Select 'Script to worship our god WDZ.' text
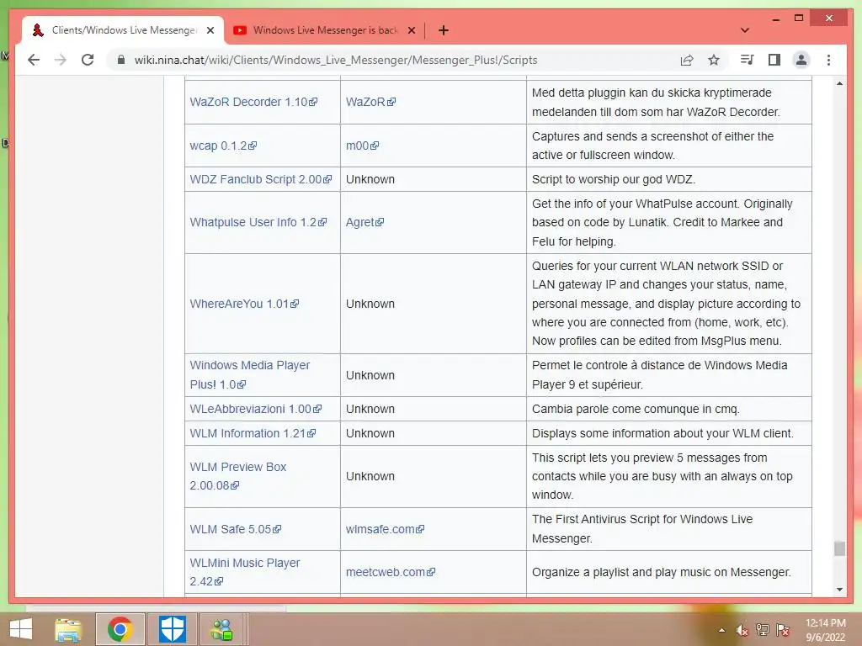The height and width of the screenshot is (646, 862). point(614,179)
